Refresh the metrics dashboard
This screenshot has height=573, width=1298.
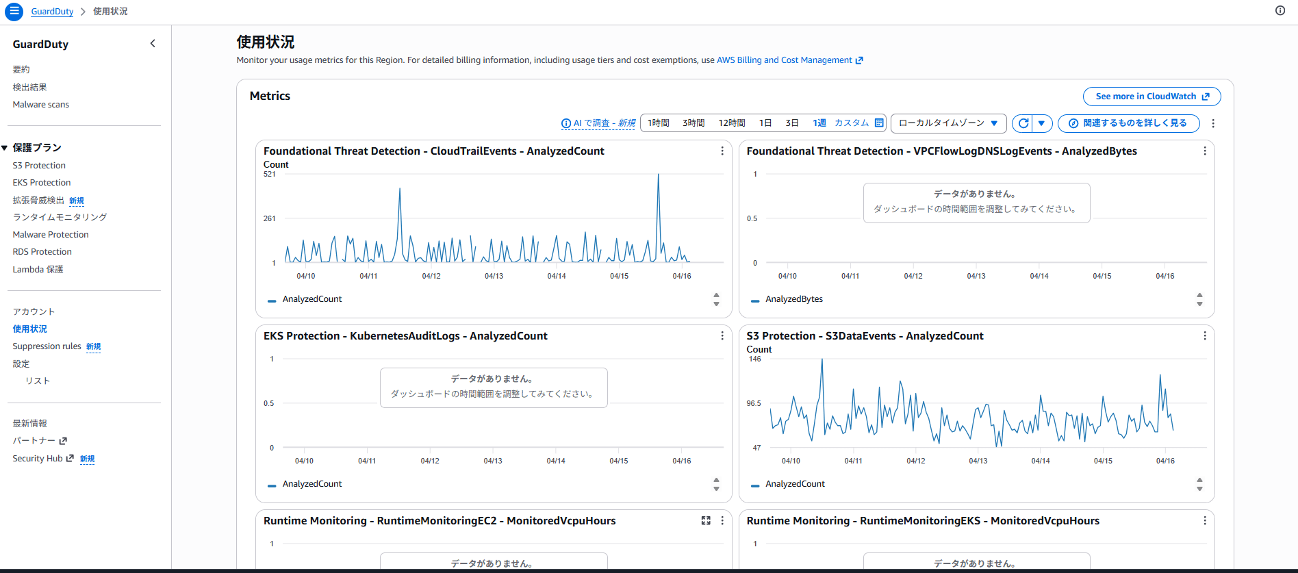tap(1023, 123)
